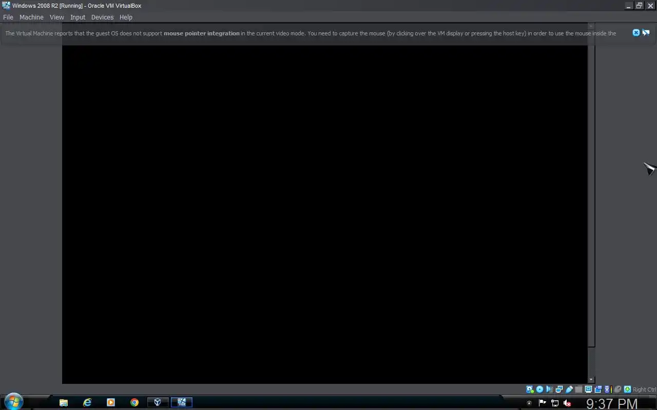Click the mouse integration status icon
This screenshot has width=657, height=410.
tap(617, 389)
